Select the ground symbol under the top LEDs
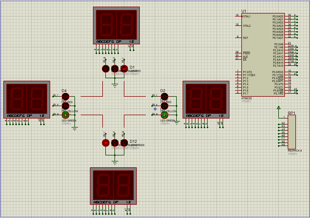 coord(115,85)
